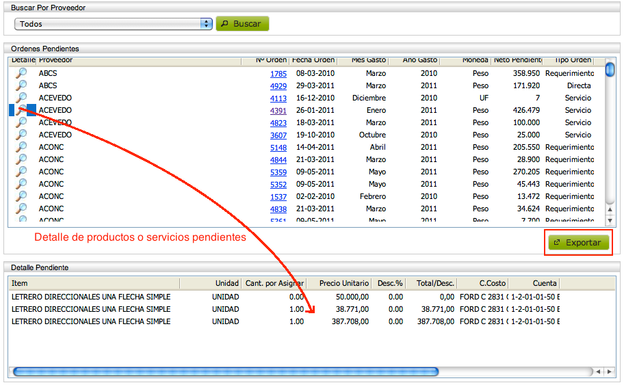Sort by Nº Orden column header
This screenshot has height=385, width=624.
(x=265, y=60)
